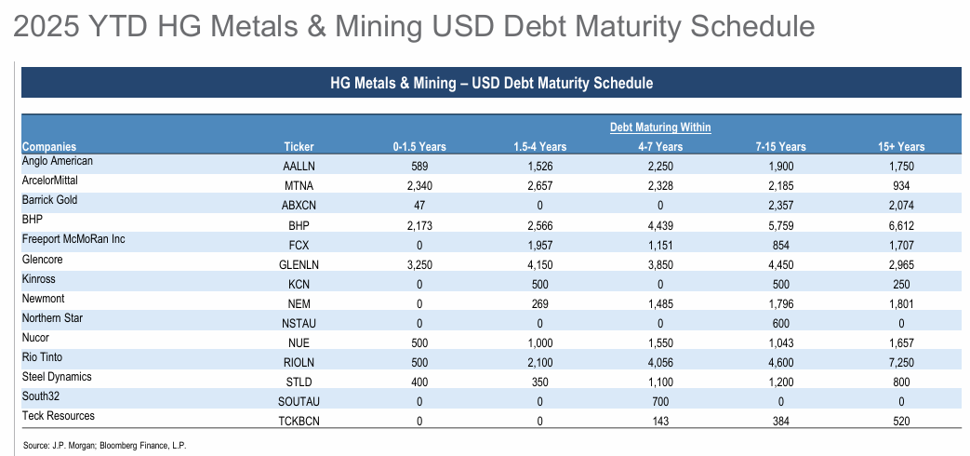Click Barrick Gold's 47 value
Viewport: 970px width, 456px height.
(419, 205)
